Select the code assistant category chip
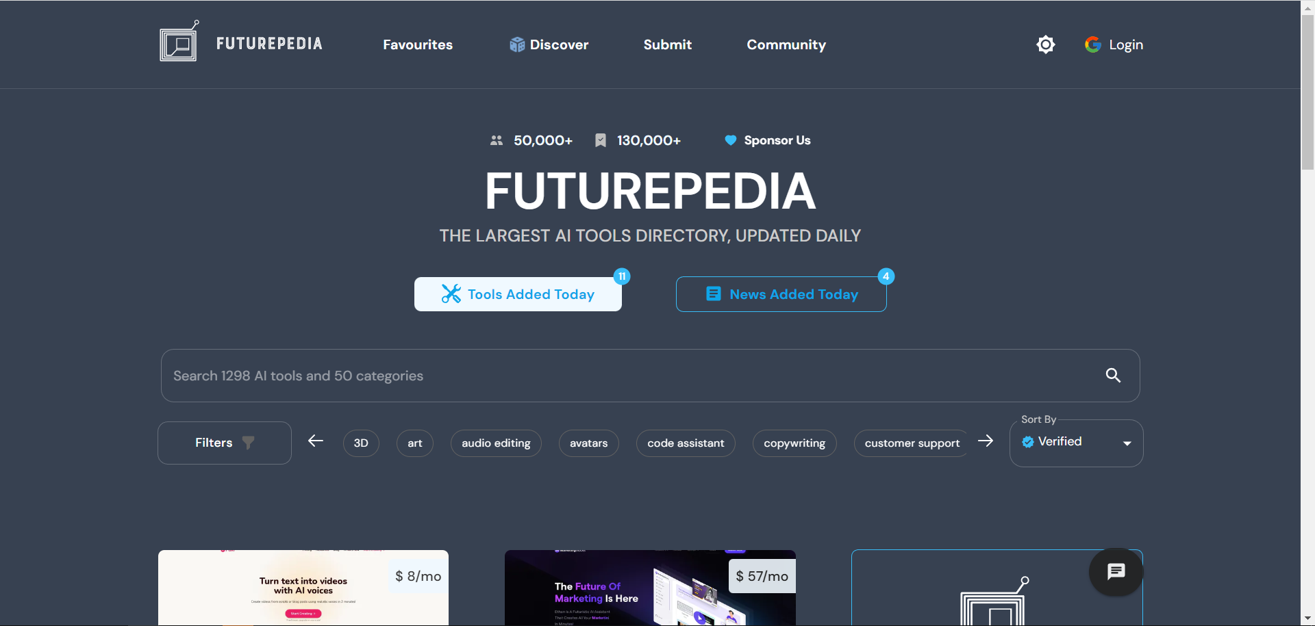 point(686,443)
